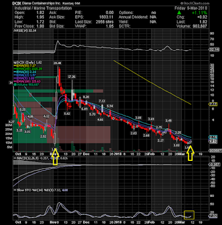Image resolution: width=222 pixels, height=225 pixels.
Task: Click the yellow 7.17 axis price tag
Action: 213,104
